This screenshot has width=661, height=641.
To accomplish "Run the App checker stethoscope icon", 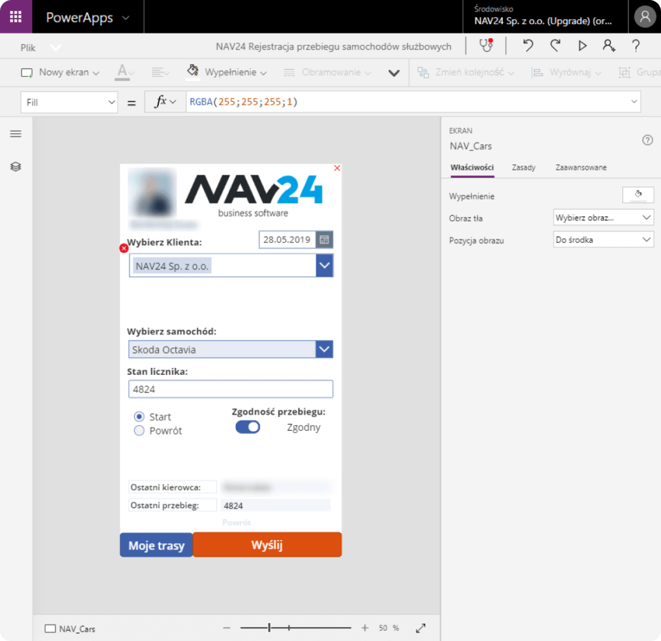I will coord(486,46).
